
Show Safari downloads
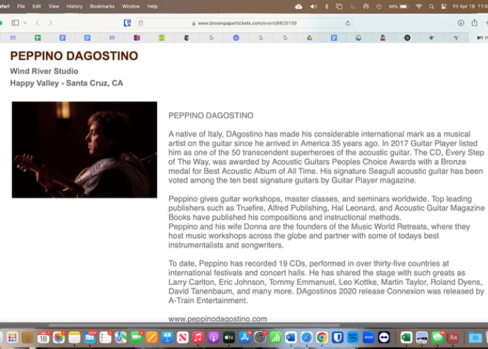[x=461, y=23]
